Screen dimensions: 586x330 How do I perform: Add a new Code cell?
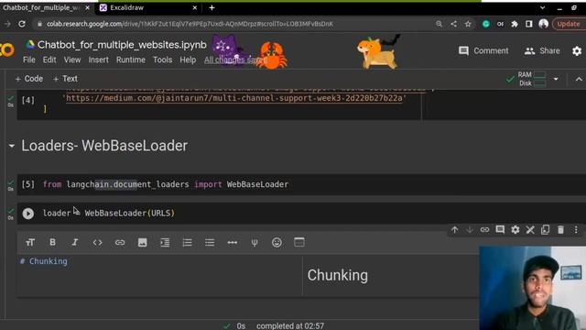(x=28, y=79)
